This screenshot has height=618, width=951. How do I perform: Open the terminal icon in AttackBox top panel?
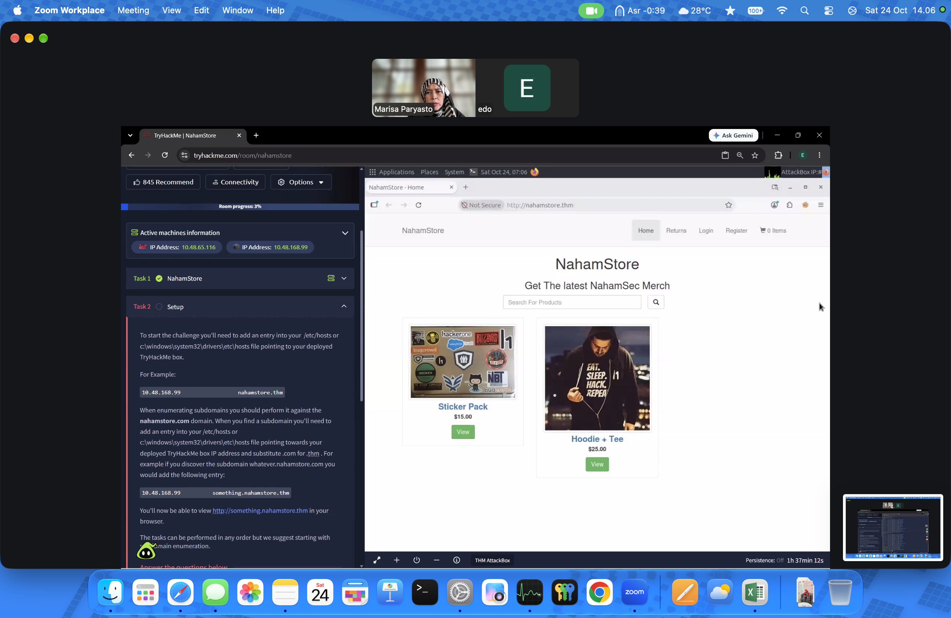pyautogui.click(x=473, y=172)
